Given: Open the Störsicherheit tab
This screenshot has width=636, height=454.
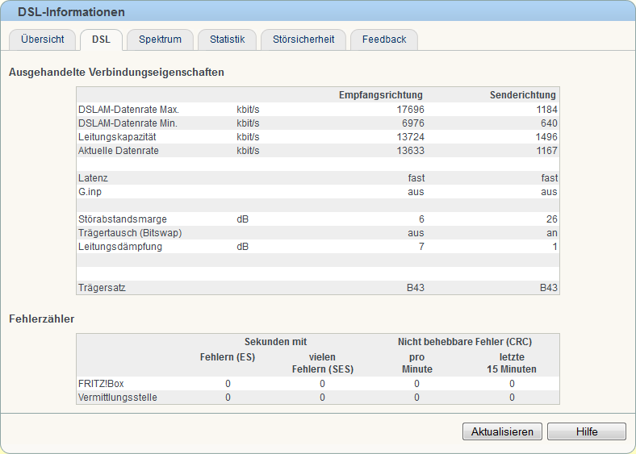Looking at the screenshot, I should click(303, 40).
